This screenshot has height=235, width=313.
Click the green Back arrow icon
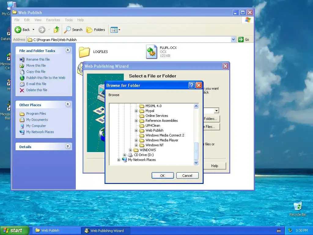point(18,30)
